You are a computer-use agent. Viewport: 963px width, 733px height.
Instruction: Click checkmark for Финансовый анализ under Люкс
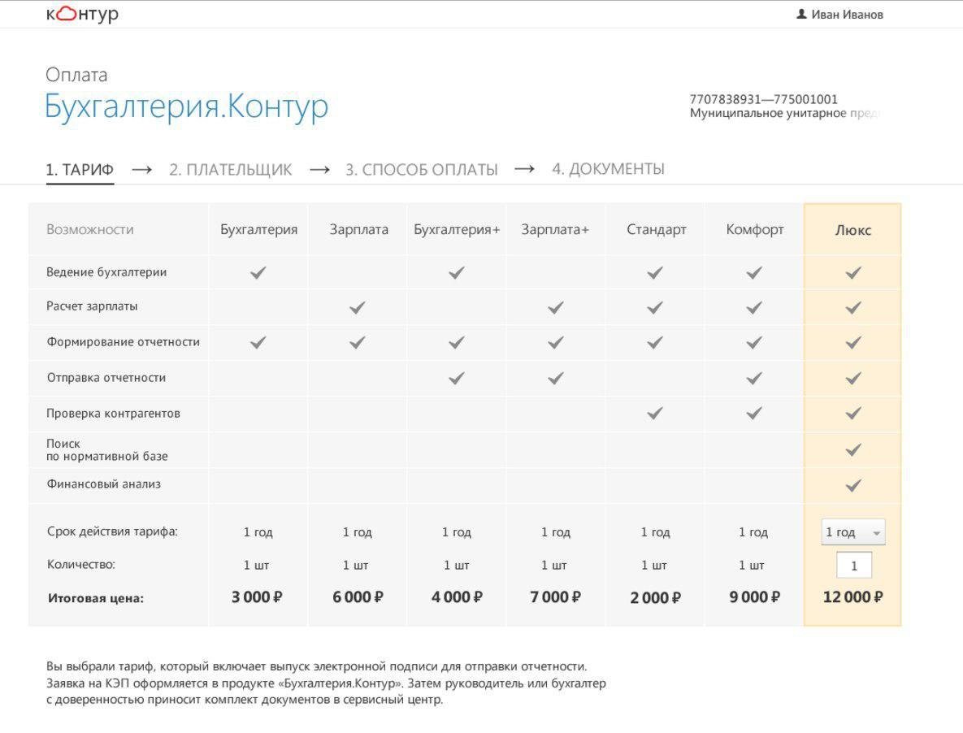click(x=853, y=486)
